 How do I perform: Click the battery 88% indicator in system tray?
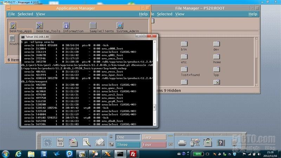(198, 154)
